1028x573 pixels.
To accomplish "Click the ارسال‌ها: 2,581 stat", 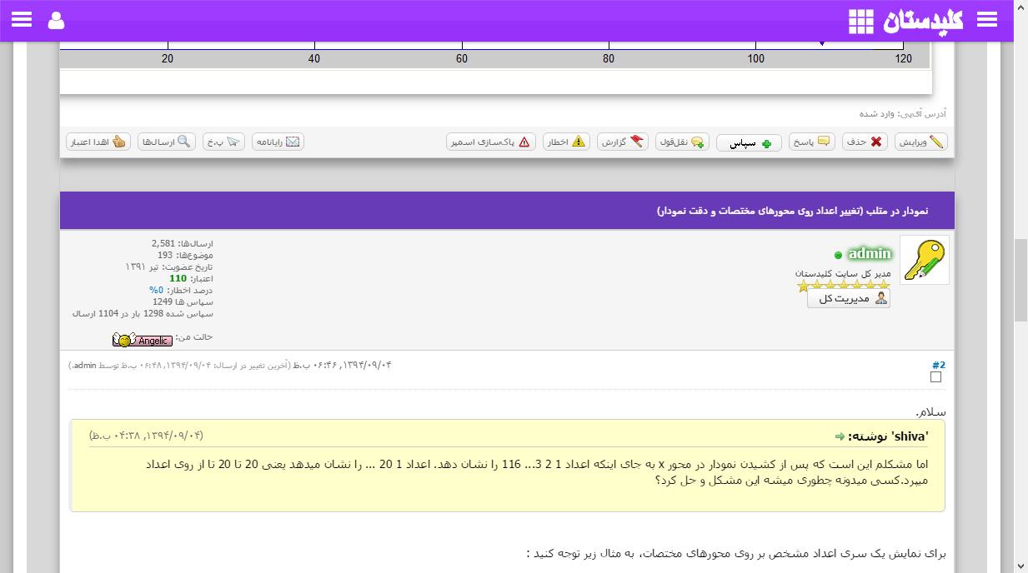I will [183, 243].
